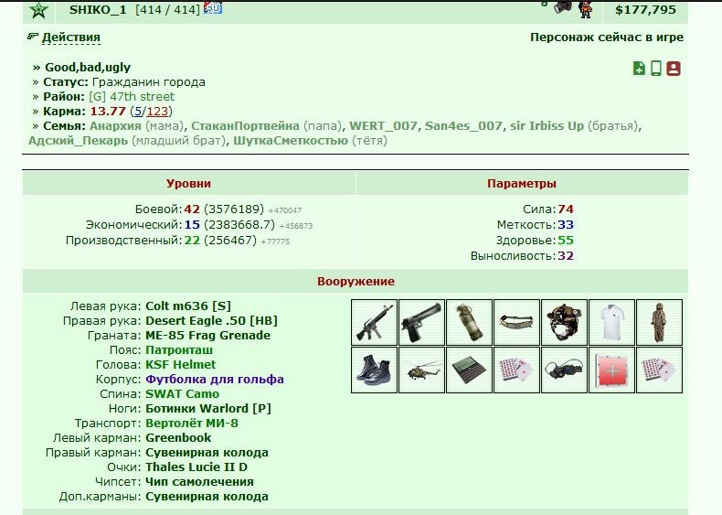
Task: Click the karma value 13.77
Action: (108, 111)
